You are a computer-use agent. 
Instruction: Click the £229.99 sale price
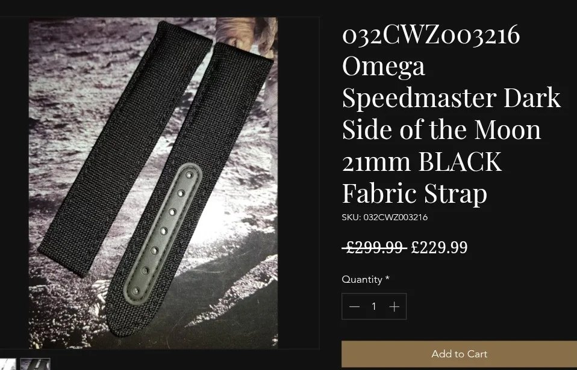coord(439,247)
